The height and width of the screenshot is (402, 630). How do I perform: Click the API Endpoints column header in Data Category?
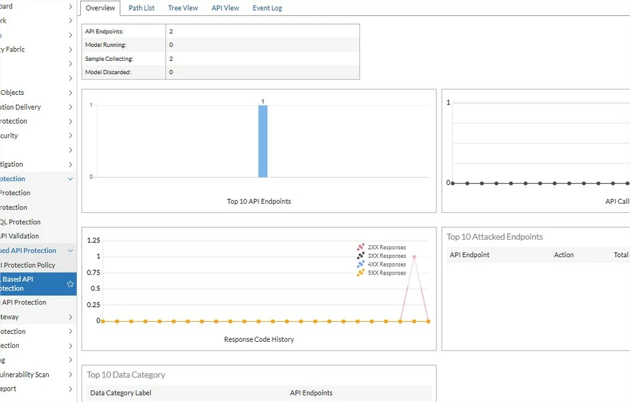point(311,393)
